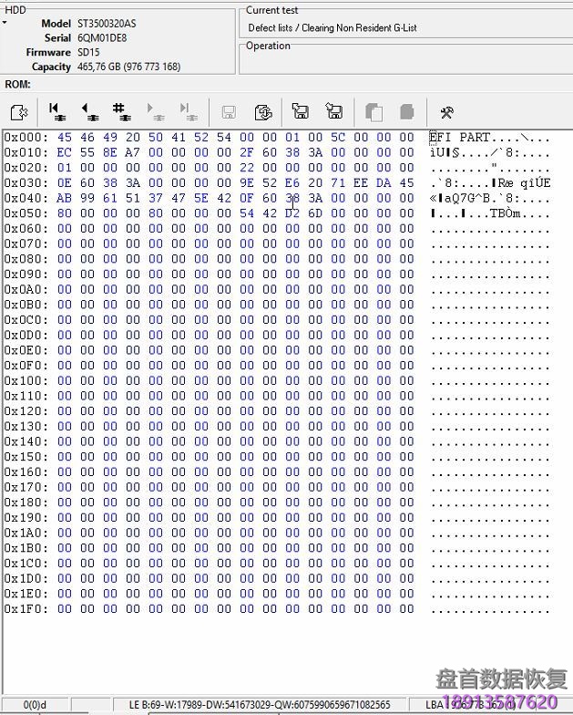Click the greyed-out floppy disk save icon
This screenshot has height=715, width=573.
click(x=229, y=112)
